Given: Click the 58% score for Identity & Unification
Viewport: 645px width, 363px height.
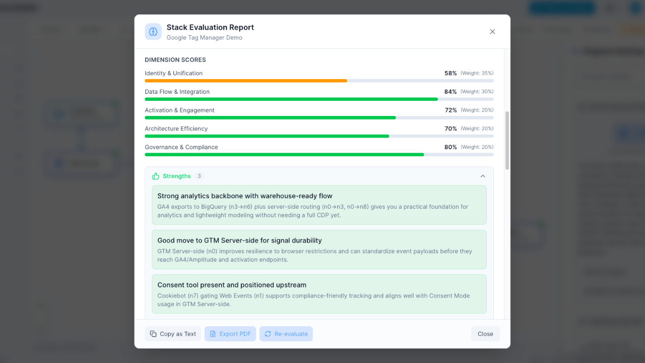Looking at the screenshot, I should pyautogui.click(x=450, y=73).
